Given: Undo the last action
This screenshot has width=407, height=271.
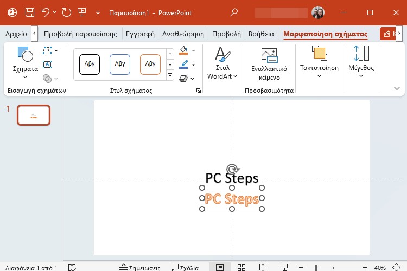Looking at the screenshot, I should 46,12.
